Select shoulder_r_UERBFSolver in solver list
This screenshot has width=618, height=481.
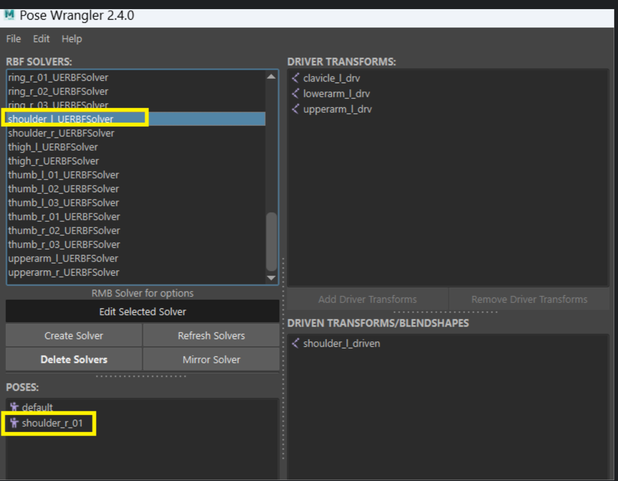click(136, 133)
